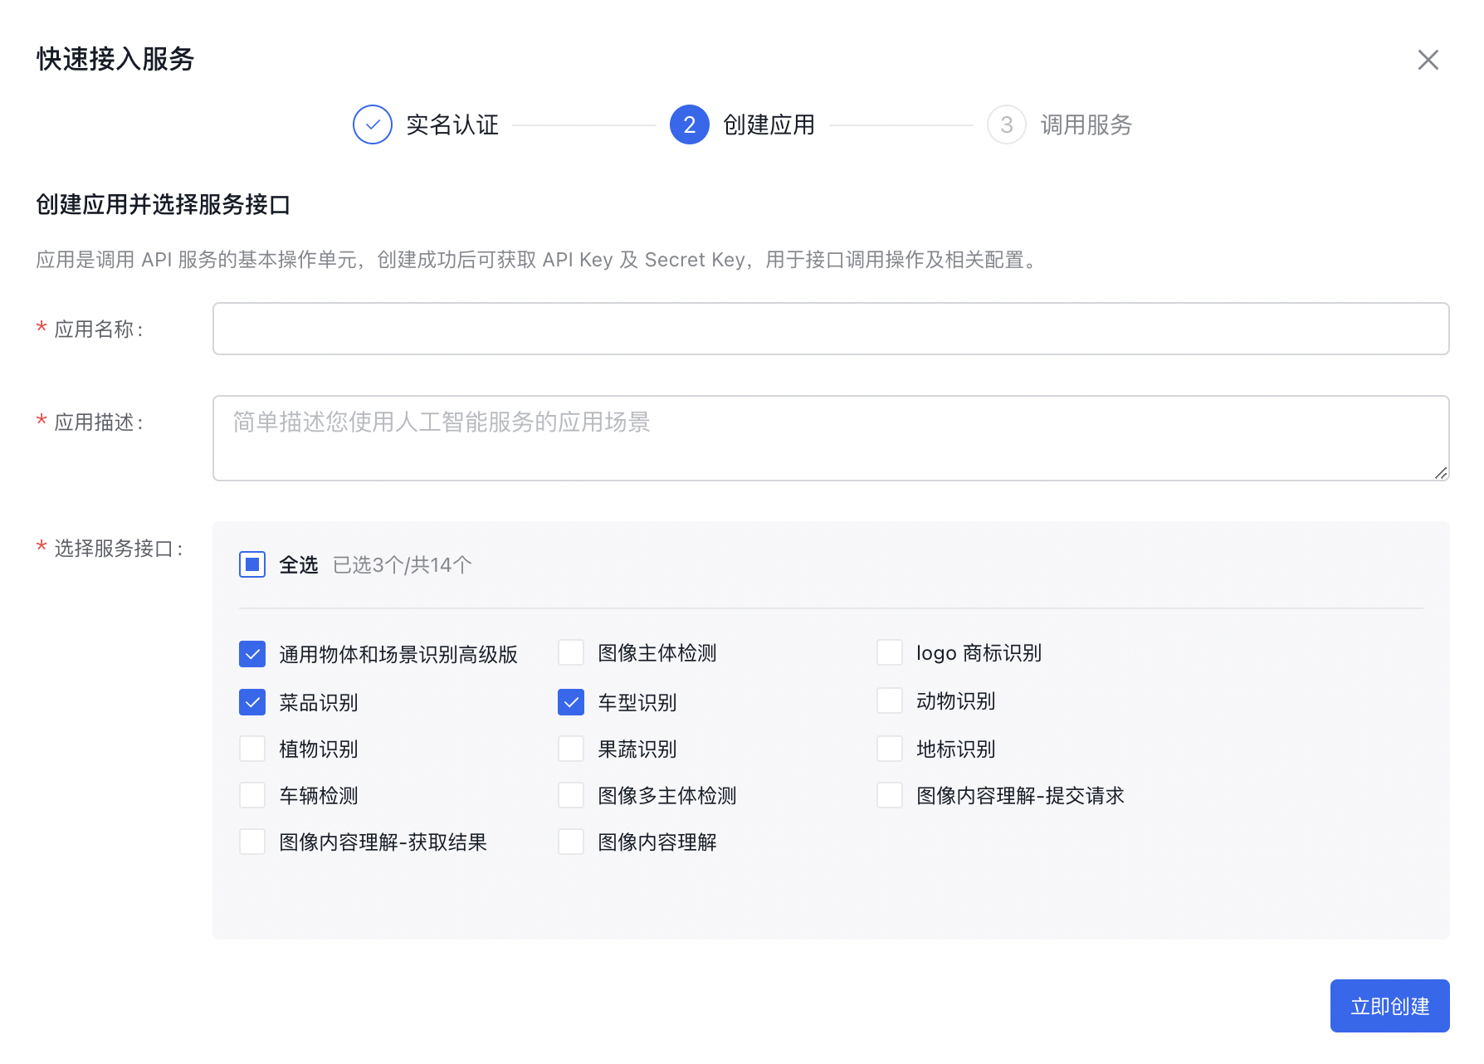1484x1064 pixels.
Task: Click the 实名认证 step label
Action: point(452,125)
